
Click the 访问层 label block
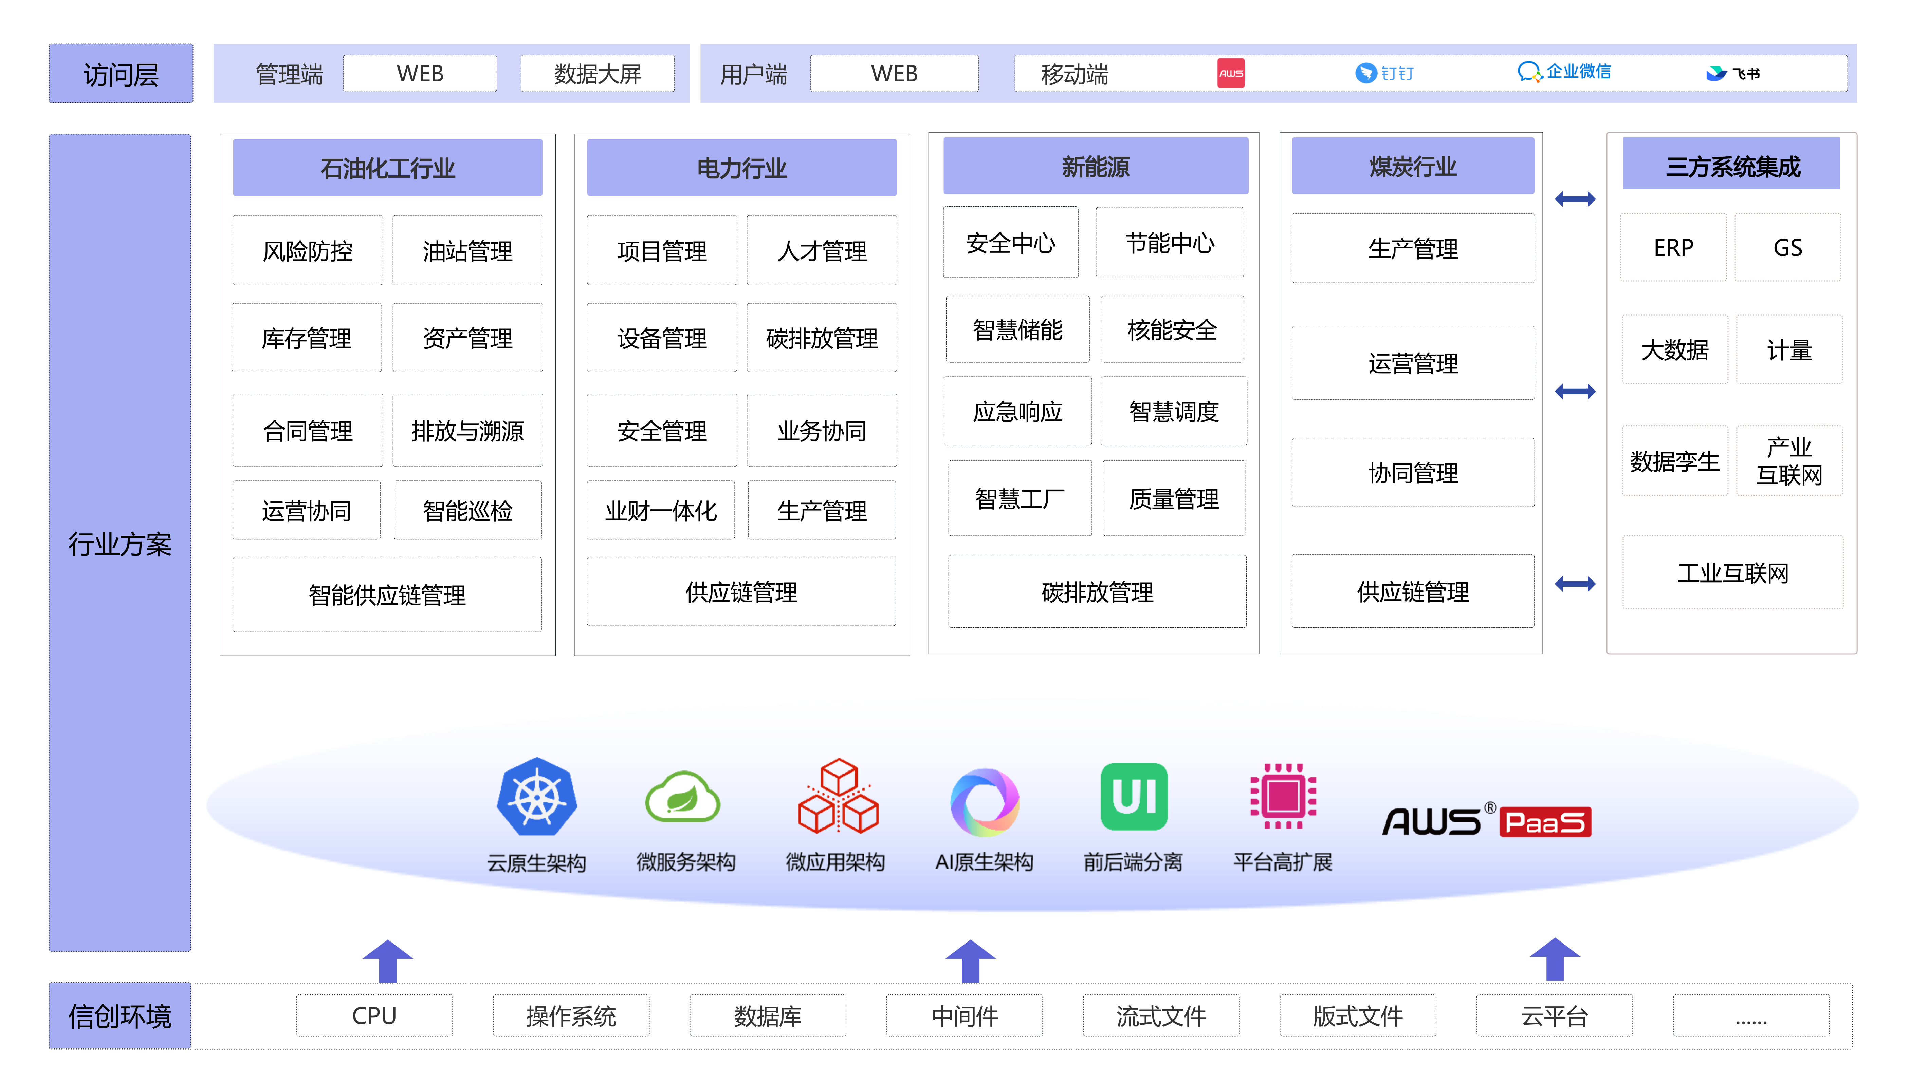121,73
